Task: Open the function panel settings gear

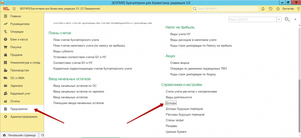Action: (287, 19)
